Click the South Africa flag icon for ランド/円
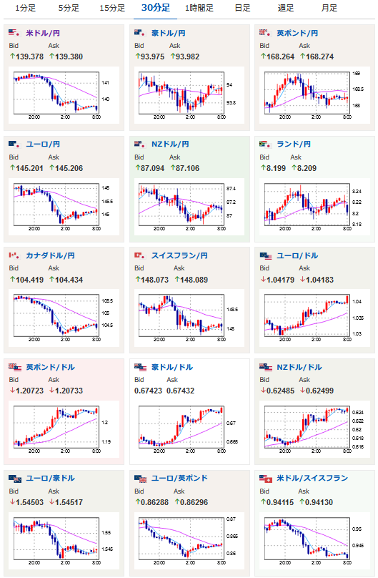 click(x=265, y=144)
